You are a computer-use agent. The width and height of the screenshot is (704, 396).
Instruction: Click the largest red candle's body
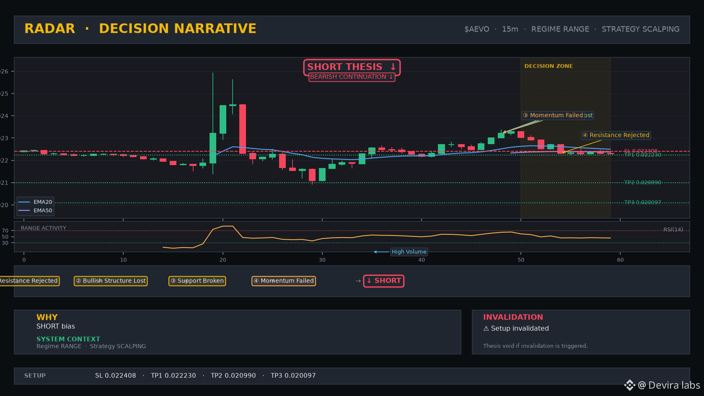click(243, 129)
